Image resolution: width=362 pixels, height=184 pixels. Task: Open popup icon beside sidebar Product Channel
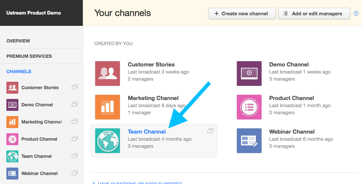tap(75, 138)
